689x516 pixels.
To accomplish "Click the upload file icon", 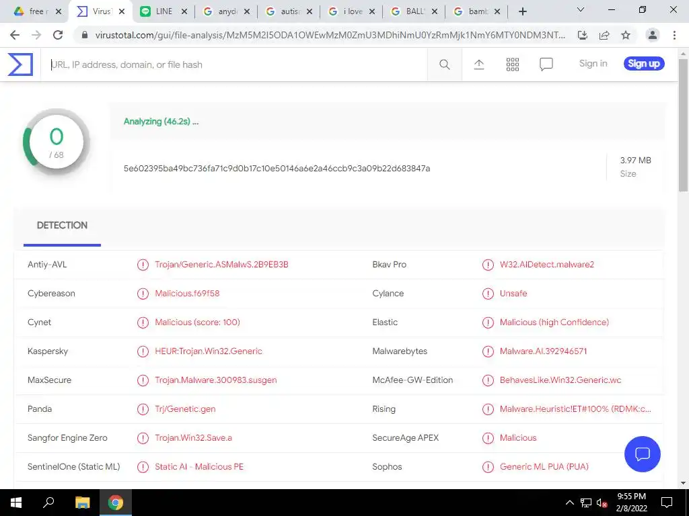I will tap(479, 64).
